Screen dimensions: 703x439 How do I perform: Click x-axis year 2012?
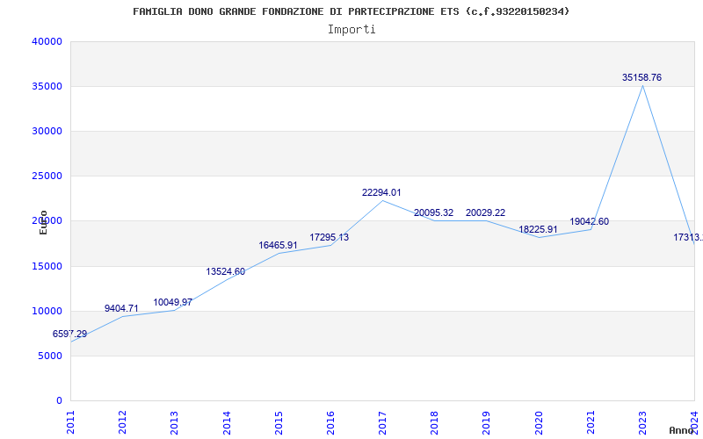click(123, 422)
